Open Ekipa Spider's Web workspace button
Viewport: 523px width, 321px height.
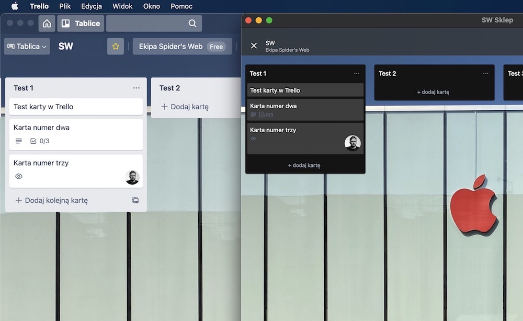click(182, 47)
